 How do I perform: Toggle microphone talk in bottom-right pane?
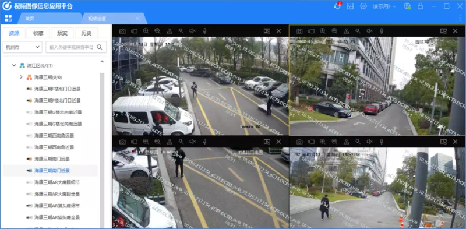pos(382,142)
